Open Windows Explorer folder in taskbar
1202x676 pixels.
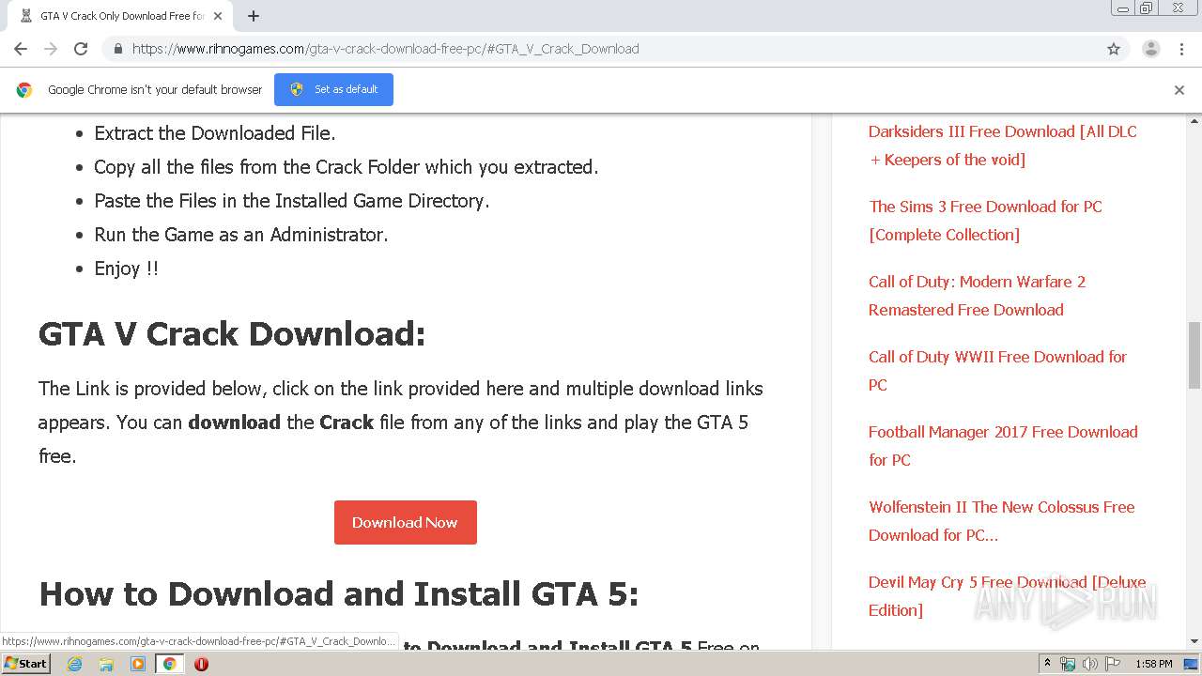tap(106, 664)
